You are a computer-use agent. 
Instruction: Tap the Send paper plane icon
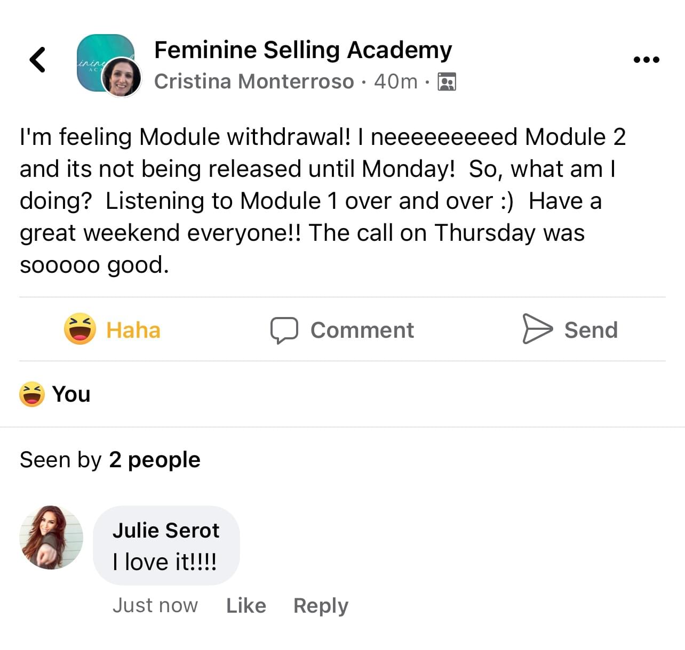point(537,329)
